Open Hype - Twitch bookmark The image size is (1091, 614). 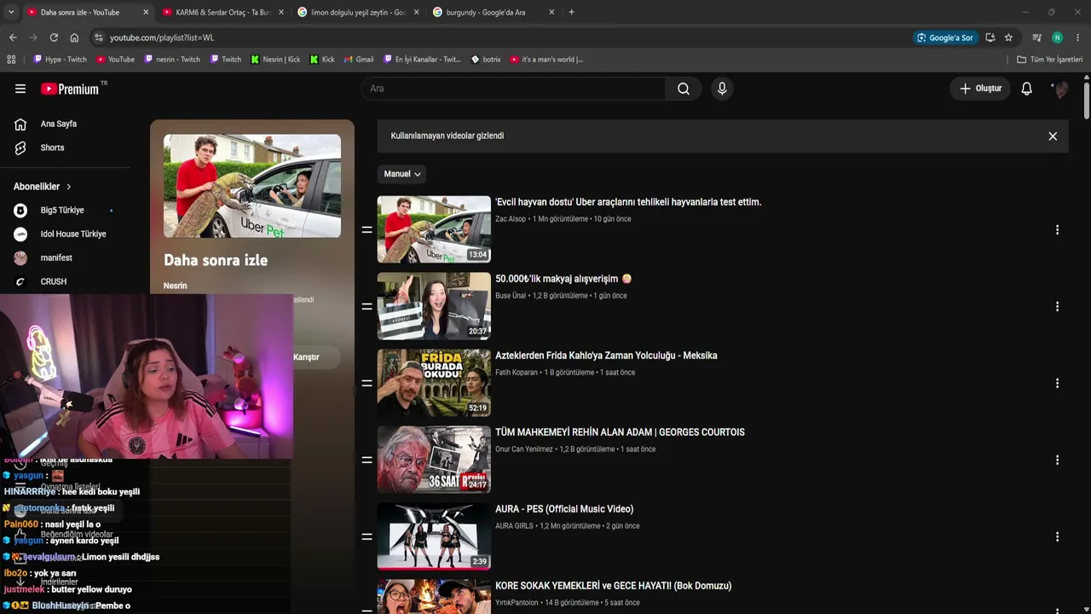(60, 60)
